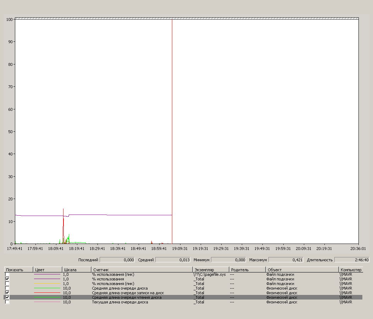Screen dimensions: 373x319
Task: Show the "Средняя длина очереди диска" counter checkbox
Action: pyautogui.click(x=7, y=288)
